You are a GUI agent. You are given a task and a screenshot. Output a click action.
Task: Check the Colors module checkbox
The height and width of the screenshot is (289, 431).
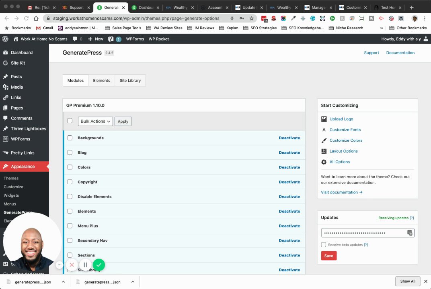[x=70, y=167]
